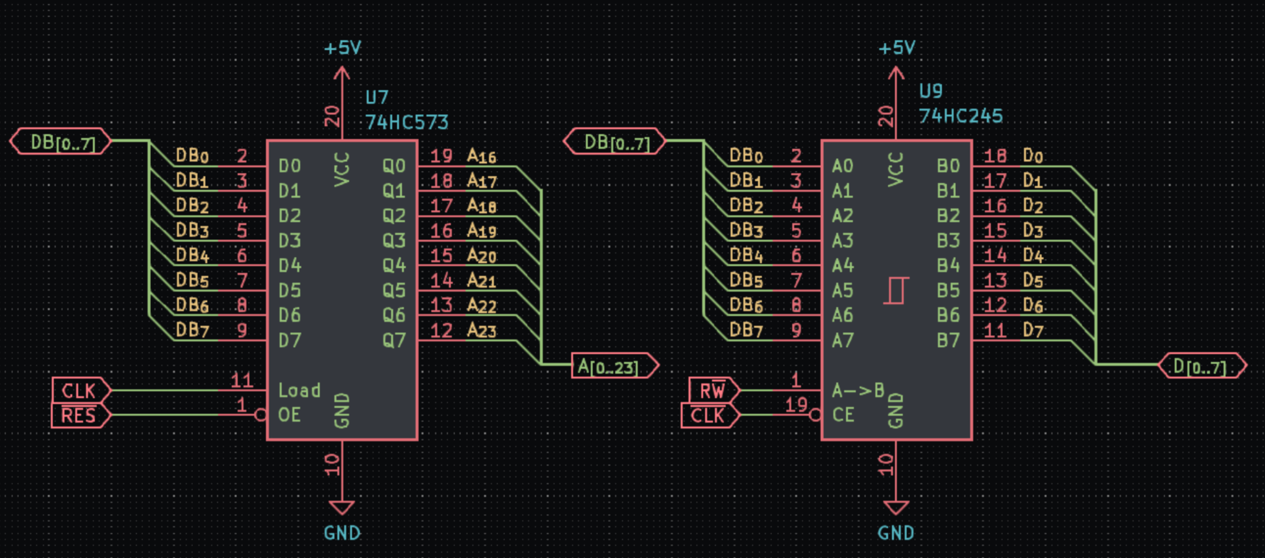Click the CLK label connected to CE pin
This screenshot has height=558, width=1265.
click(x=709, y=416)
